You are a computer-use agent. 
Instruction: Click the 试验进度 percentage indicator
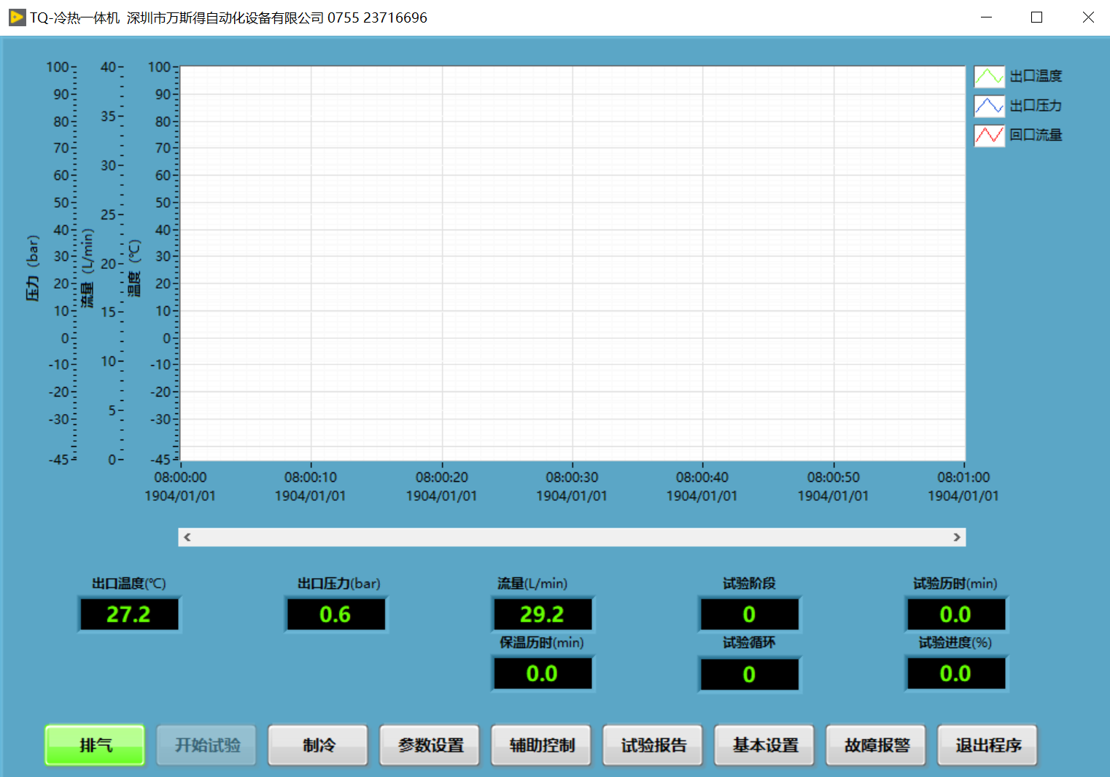pos(955,673)
